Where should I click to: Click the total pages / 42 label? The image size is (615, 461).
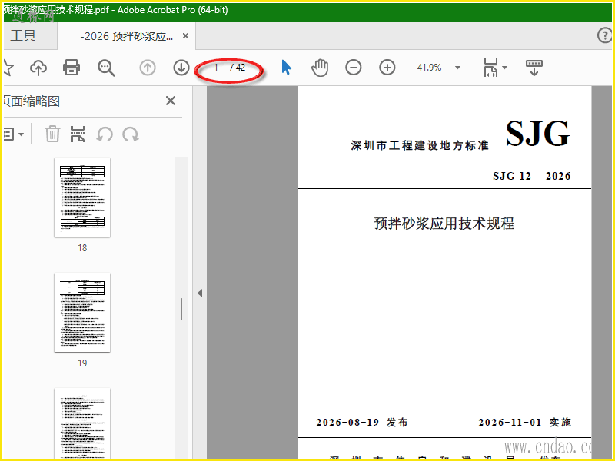238,68
